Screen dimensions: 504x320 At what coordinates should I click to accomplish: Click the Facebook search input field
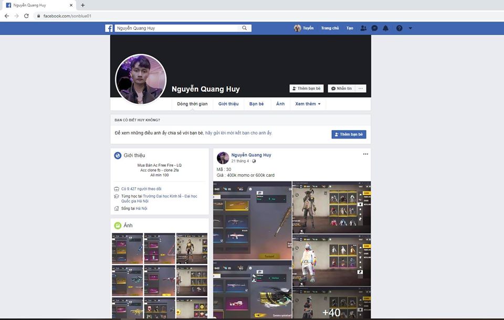point(176,28)
